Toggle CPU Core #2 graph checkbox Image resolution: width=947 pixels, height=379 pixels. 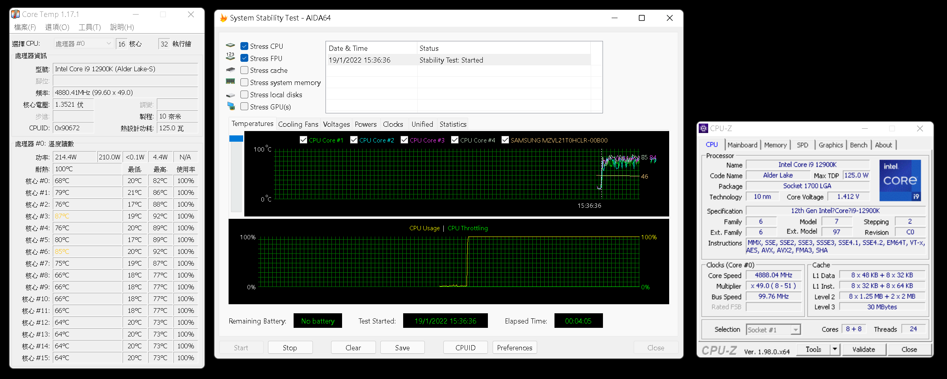point(354,140)
